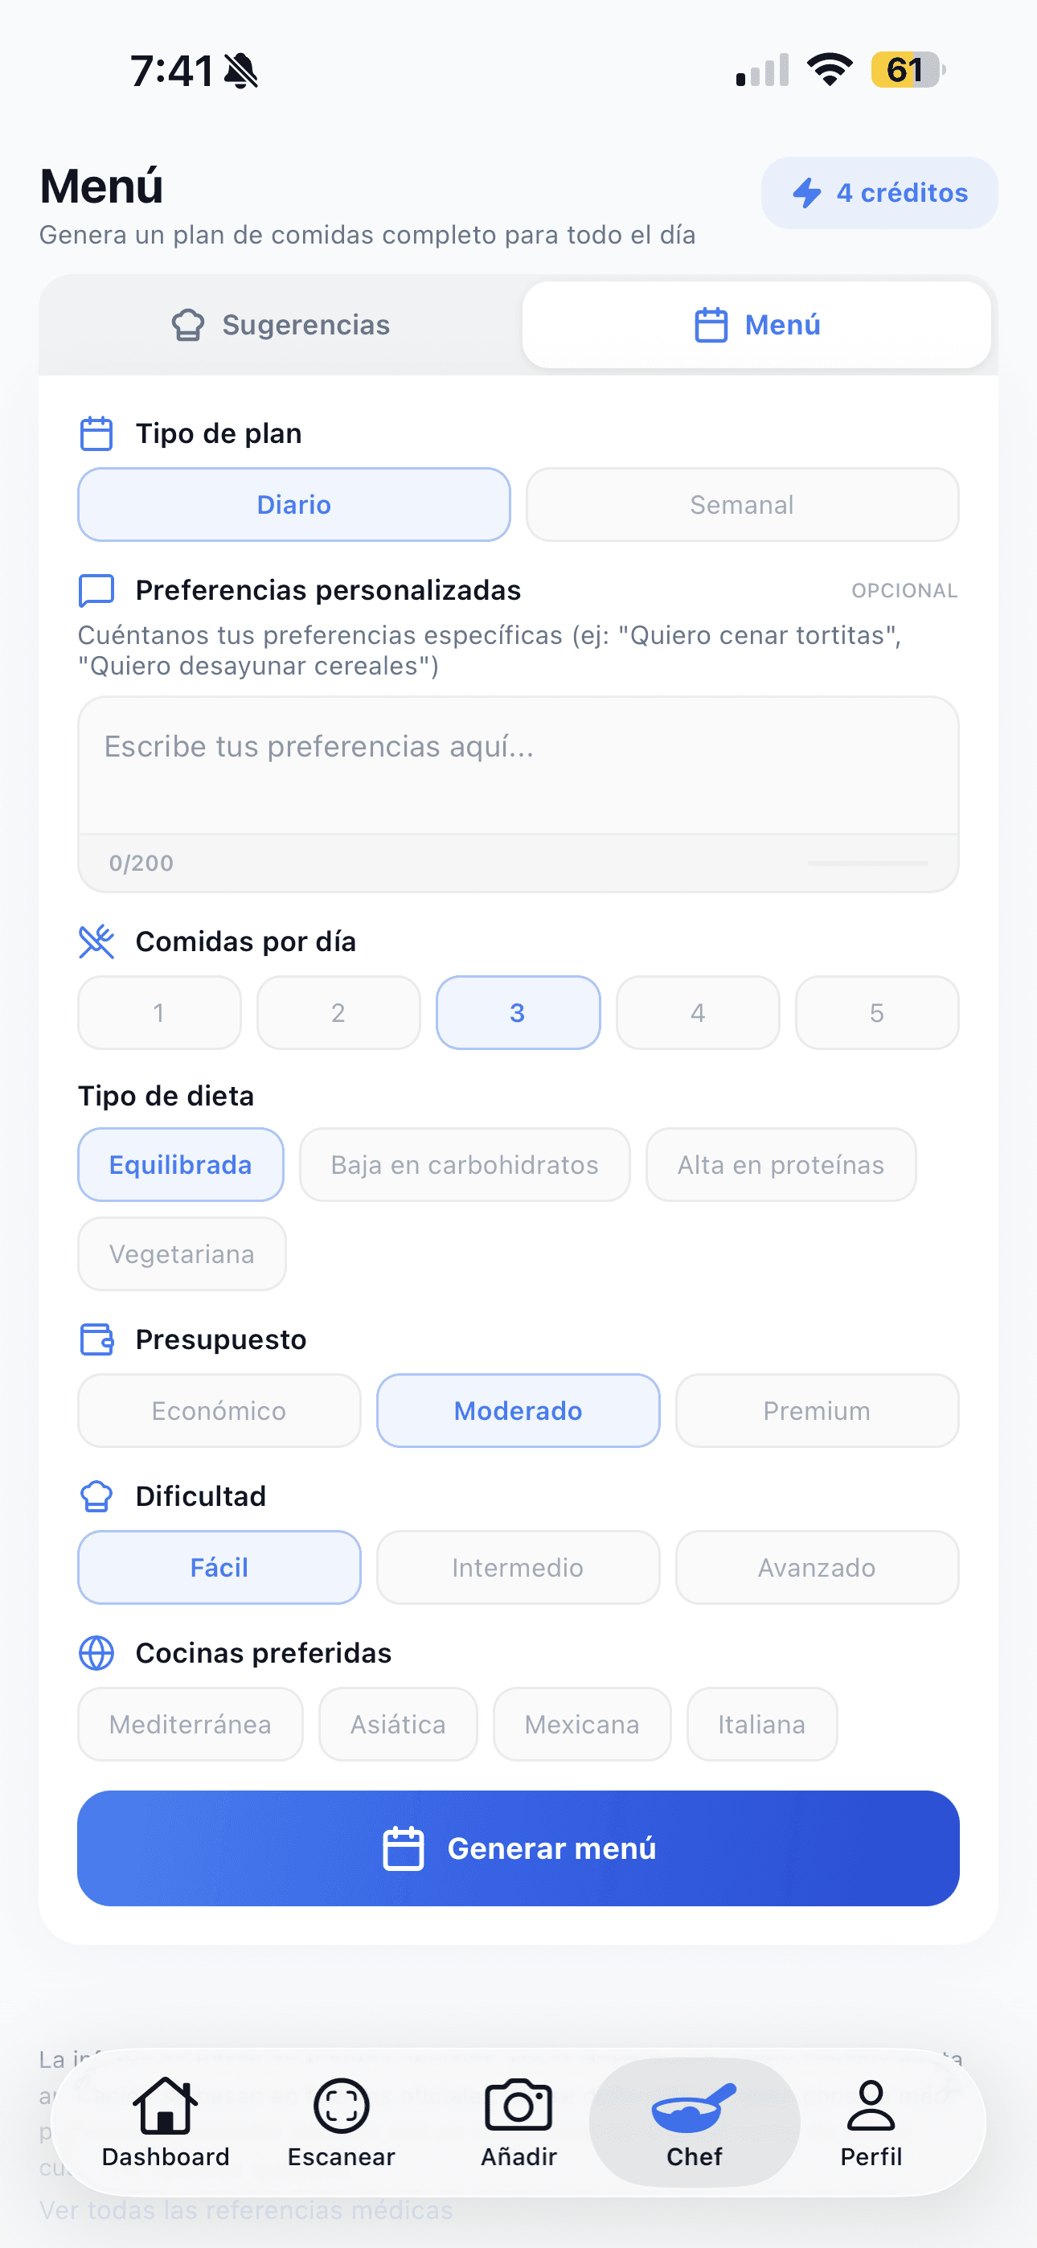This screenshot has width=1037, height=2248.
Task: Switch to the Sugerencias tab
Action: click(x=281, y=325)
